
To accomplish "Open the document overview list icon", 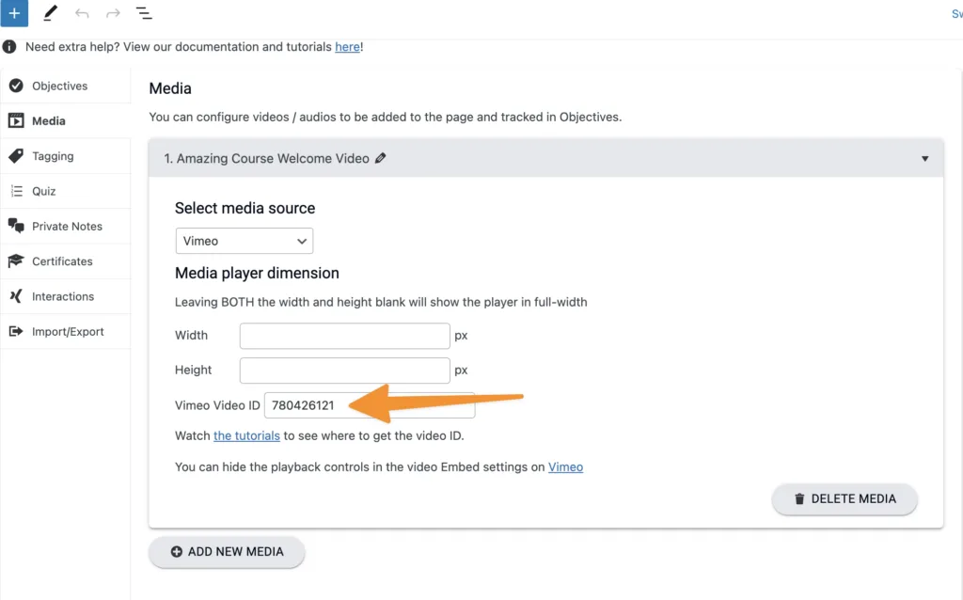I will click(144, 13).
